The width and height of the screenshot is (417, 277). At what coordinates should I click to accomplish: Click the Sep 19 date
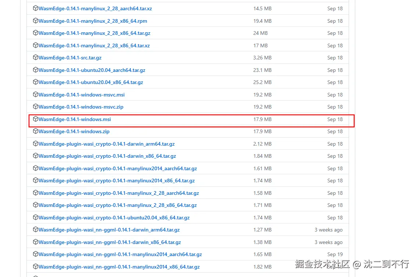tap(335, 254)
